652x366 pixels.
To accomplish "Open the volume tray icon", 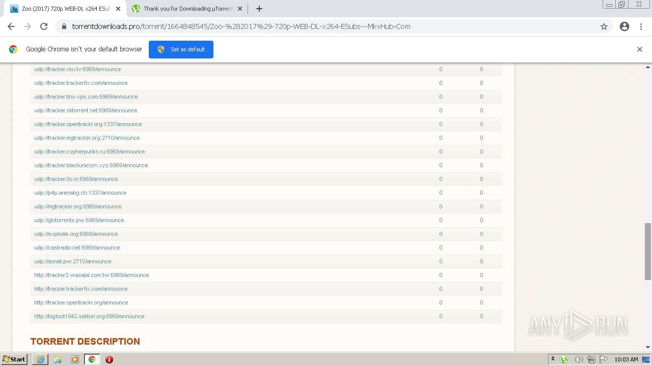I will (x=579, y=359).
